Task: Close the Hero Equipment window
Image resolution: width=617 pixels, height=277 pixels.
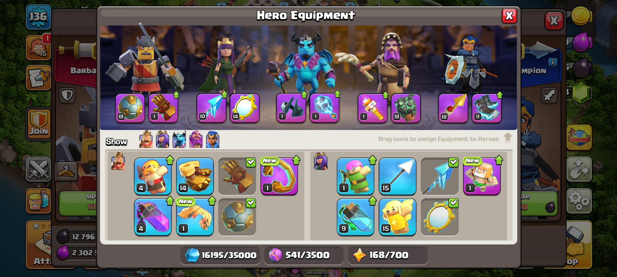Action: click(x=509, y=16)
